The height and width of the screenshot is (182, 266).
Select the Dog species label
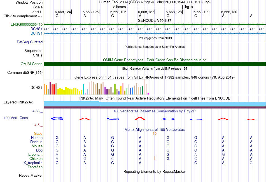tap(39, 150)
